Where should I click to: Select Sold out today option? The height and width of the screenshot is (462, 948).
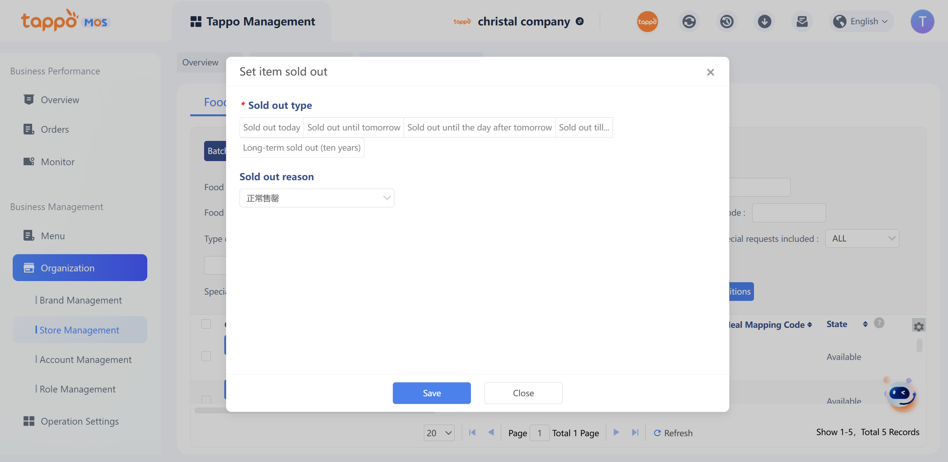click(x=272, y=127)
